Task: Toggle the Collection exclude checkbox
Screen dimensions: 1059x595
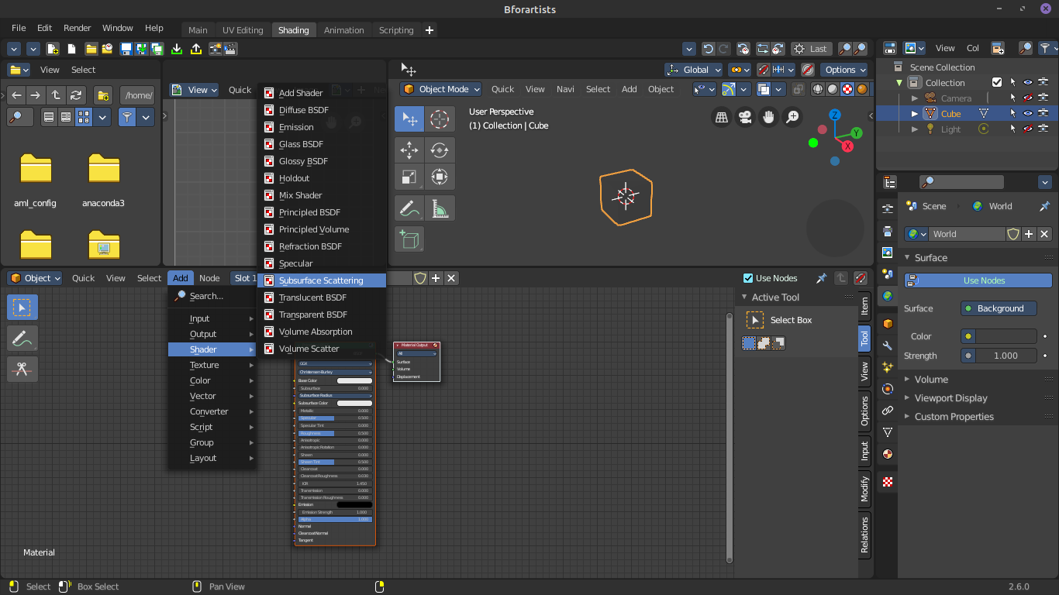Action: click(x=997, y=82)
